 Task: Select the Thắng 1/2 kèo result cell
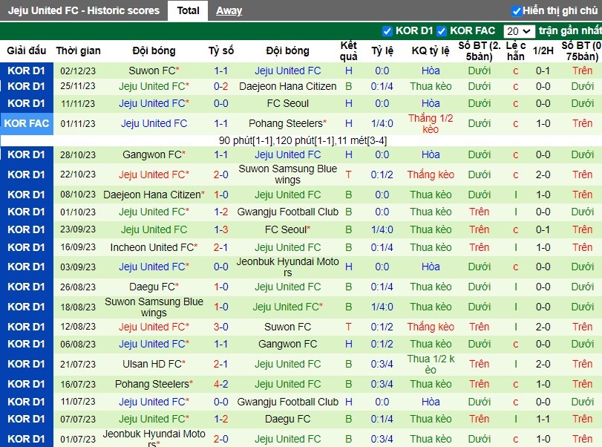click(431, 124)
